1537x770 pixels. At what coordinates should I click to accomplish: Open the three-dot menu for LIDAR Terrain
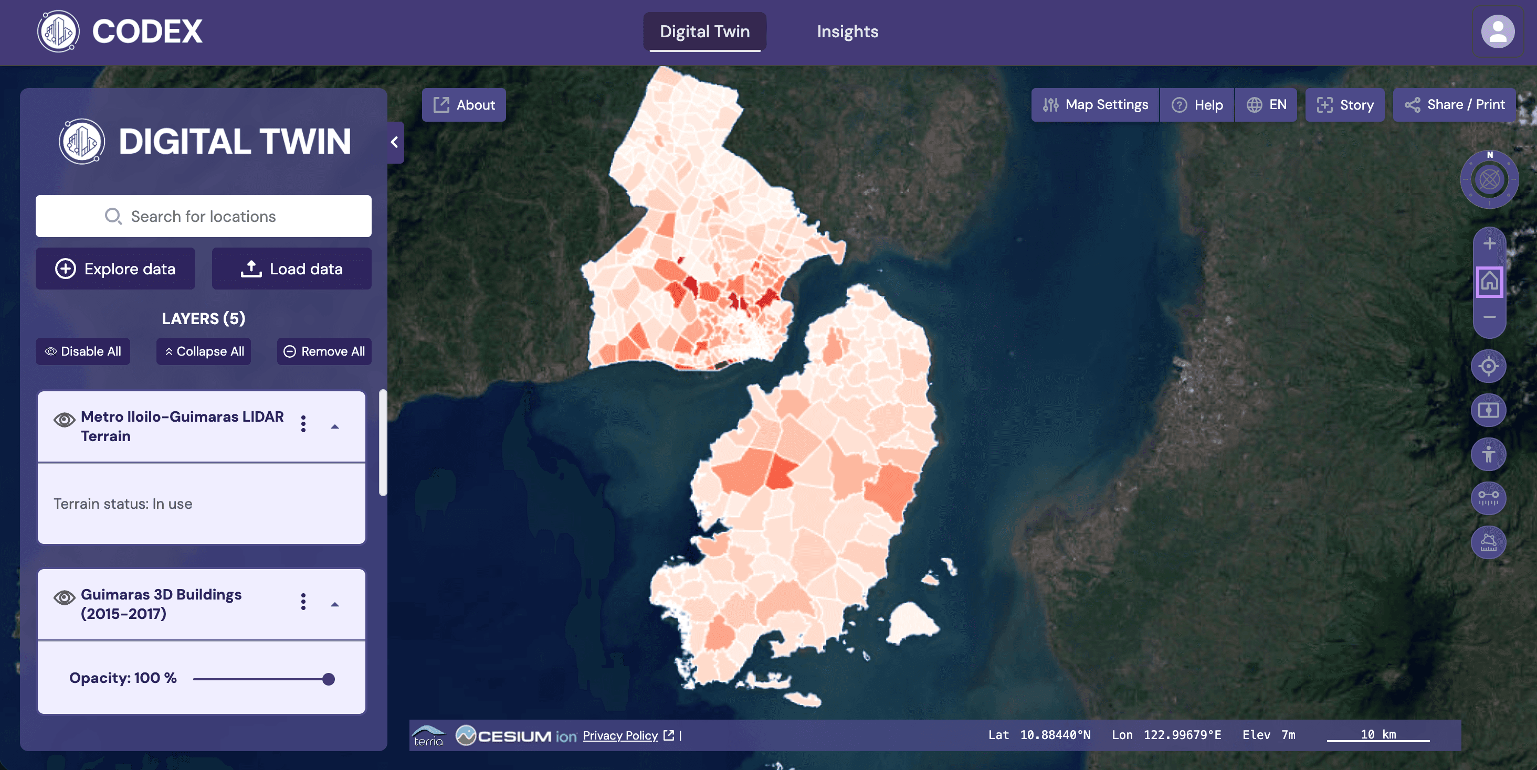click(303, 424)
